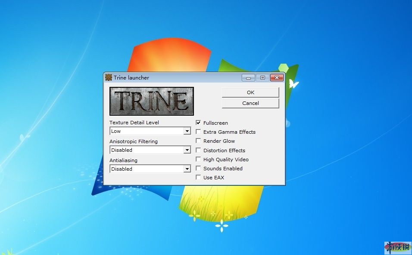Close the Trine launcher window
The image size is (412, 255).
pos(276,78)
